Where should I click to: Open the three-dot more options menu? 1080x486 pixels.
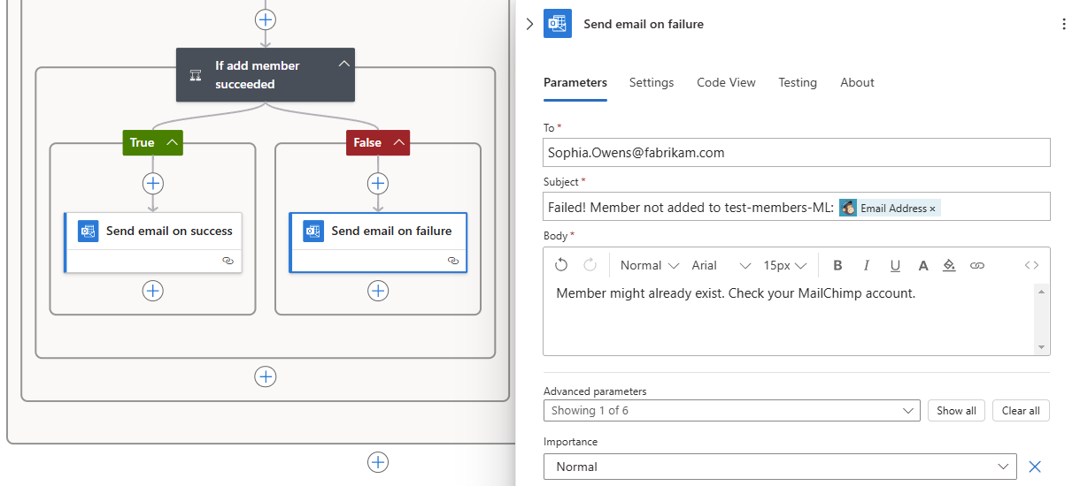[x=1064, y=25]
